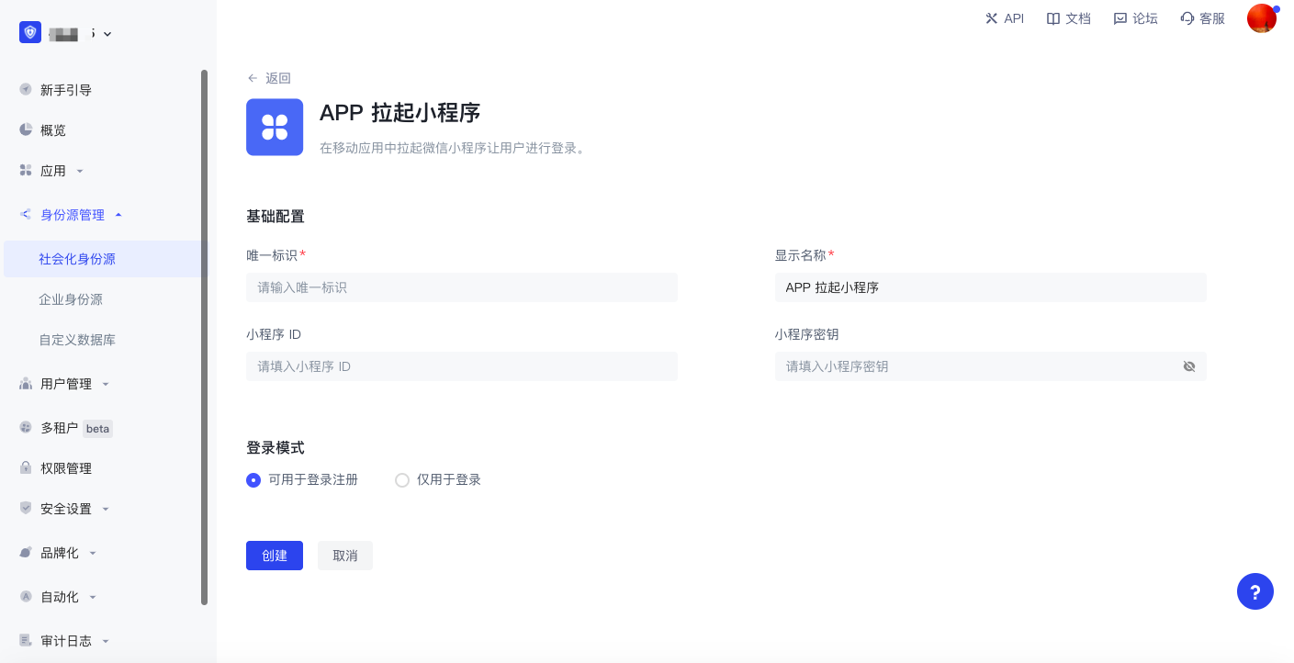Screen dimensions: 1294x663
Task: Select the 仅用于登录 radio option
Action: pyautogui.click(x=402, y=479)
